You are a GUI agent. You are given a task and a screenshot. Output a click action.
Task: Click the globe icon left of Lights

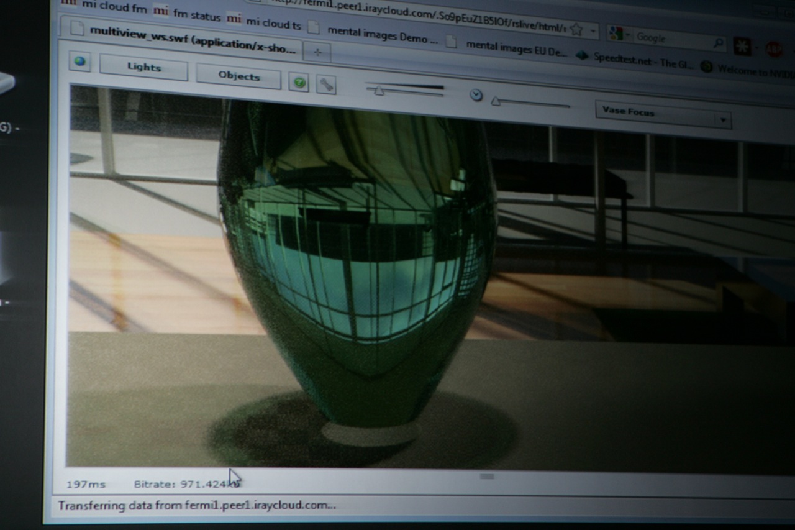tap(80, 62)
